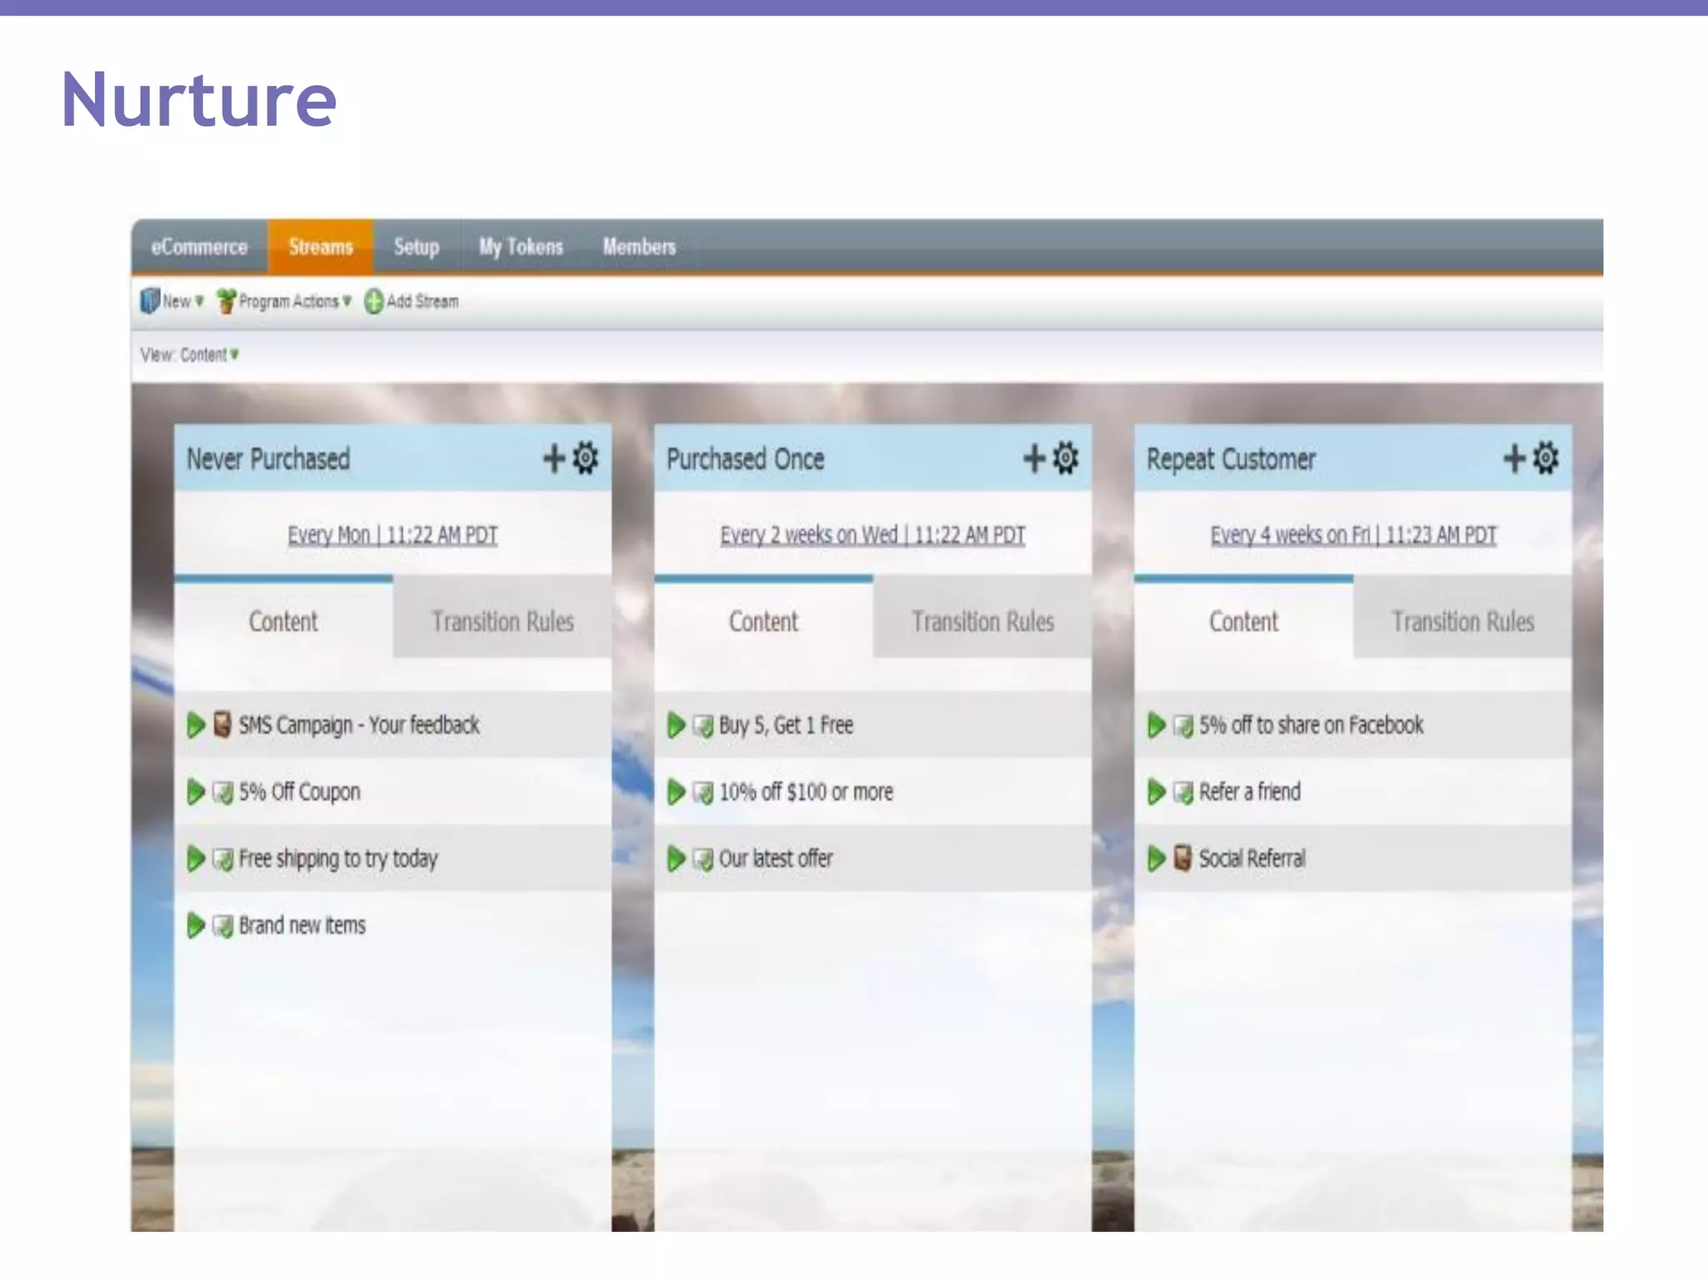1708x1281 pixels.
Task: Toggle the green activate arrow for Refer a friend
Action: [x=1156, y=791]
